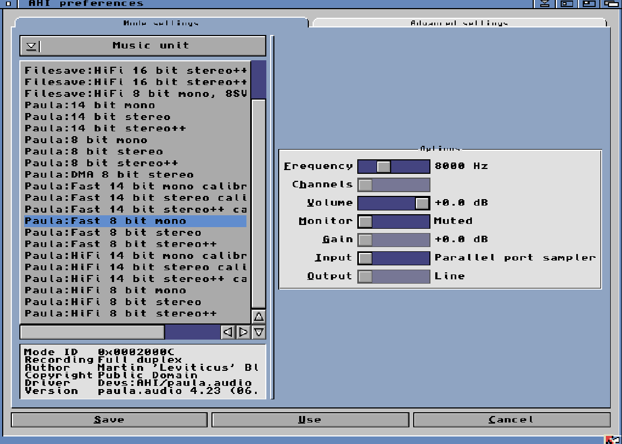Open the Music unit cycle dropdown
Image resolution: width=622 pixels, height=444 pixels.
(x=143, y=46)
